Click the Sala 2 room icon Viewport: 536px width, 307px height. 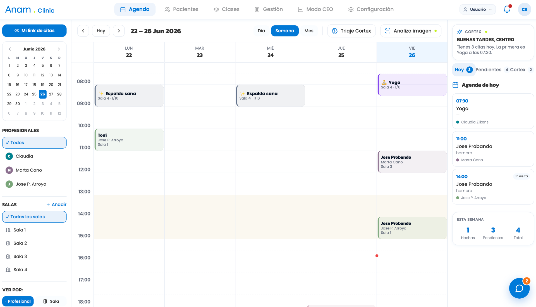[x=8, y=243]
